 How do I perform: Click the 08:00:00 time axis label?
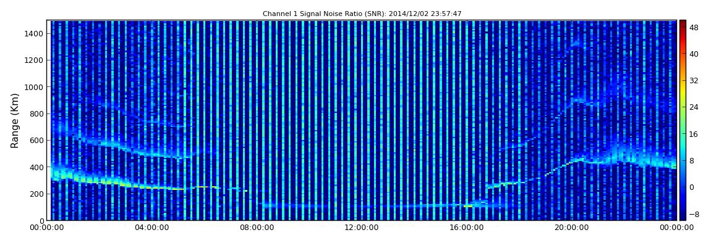tap(258, 228)
